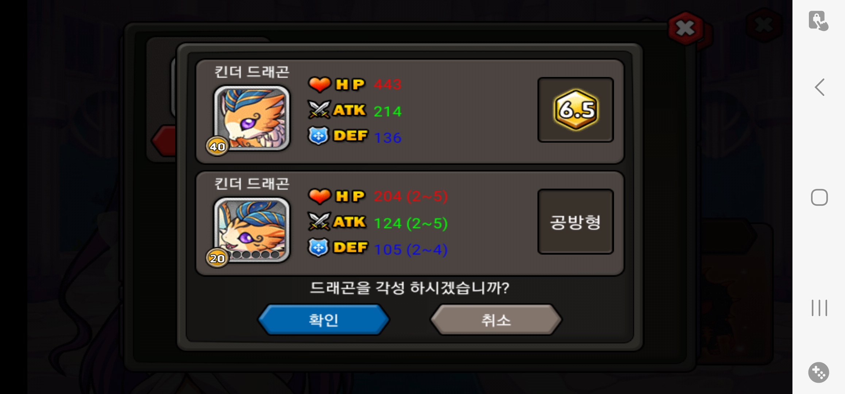The height and width of the screenshot is (394, 845).
Task: Tap the crossed swords ATK icon in the lower panel
Action: (x=319, y=221)
